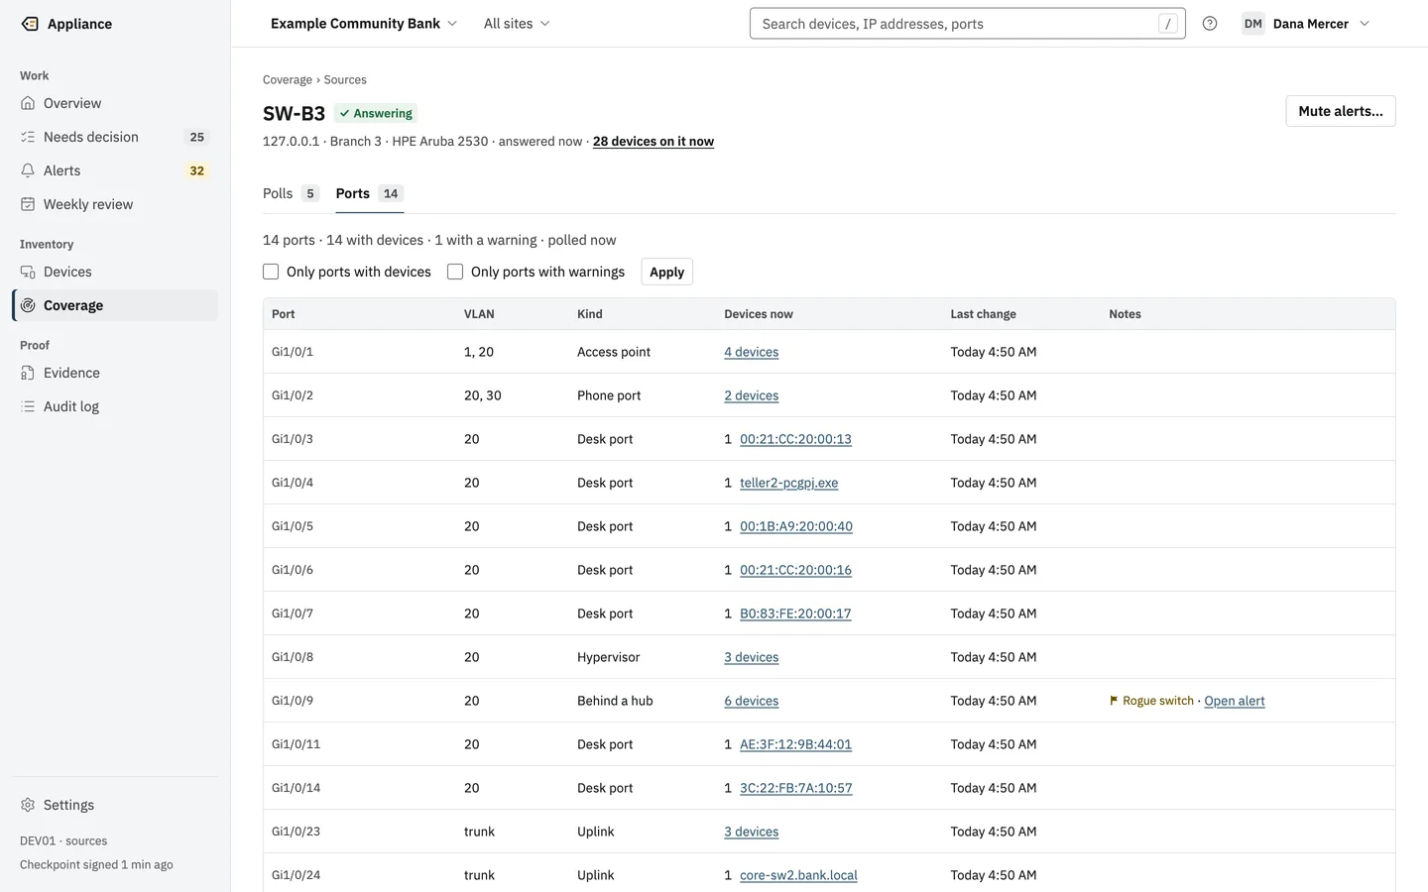Select the Ports tab
The height and width of the screenshot is (892, 1428).
[369, 193]
